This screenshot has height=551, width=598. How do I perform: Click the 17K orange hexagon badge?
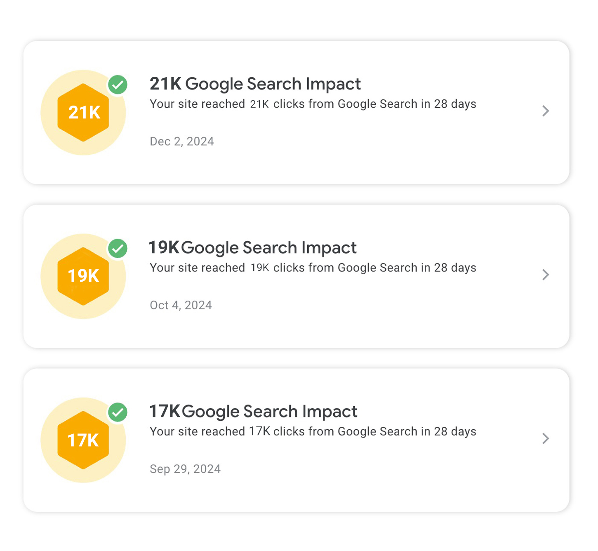[83, 440]
